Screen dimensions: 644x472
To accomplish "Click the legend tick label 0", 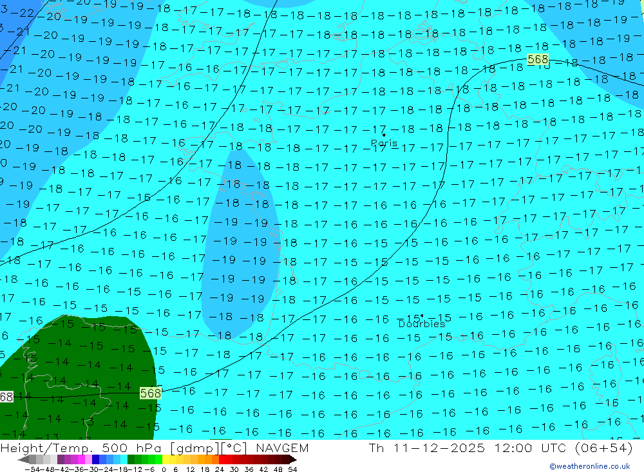I will pos(164,469).
